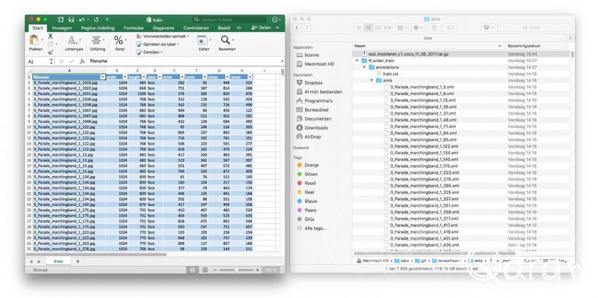
Task: Switch to Excel normal view icon in status bar
Action: coord(193,270)
